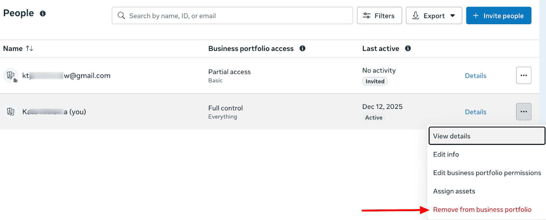The image size is (546, 220).
Task: Click the Name column sort arrows
Action: pos(30,49)
